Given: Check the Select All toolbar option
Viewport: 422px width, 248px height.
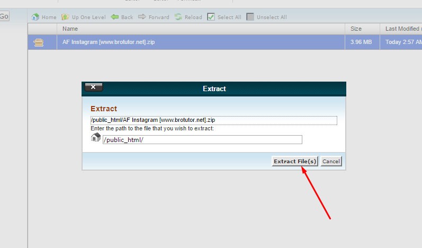Looking at the screenshot, I should click(224, 17).
